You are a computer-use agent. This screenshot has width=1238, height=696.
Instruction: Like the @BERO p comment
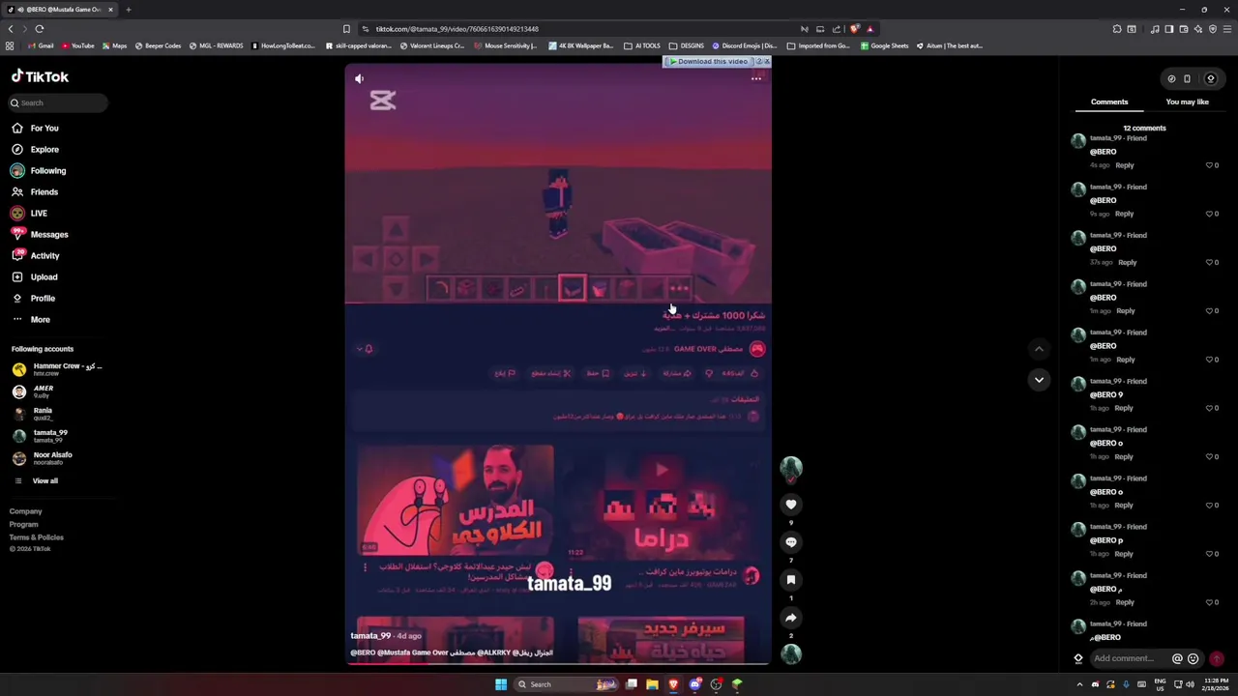pos(1210,554)
